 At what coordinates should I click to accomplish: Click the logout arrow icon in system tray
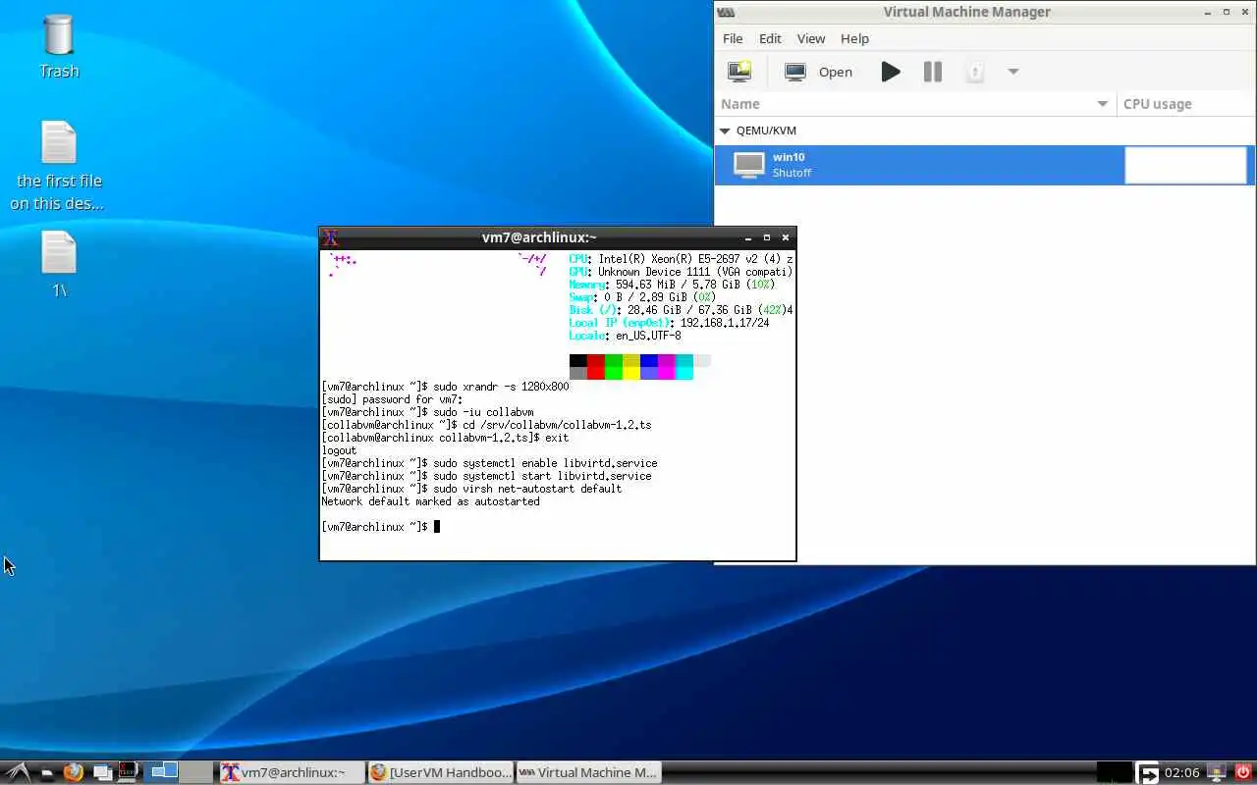(x=1148, y=773)
